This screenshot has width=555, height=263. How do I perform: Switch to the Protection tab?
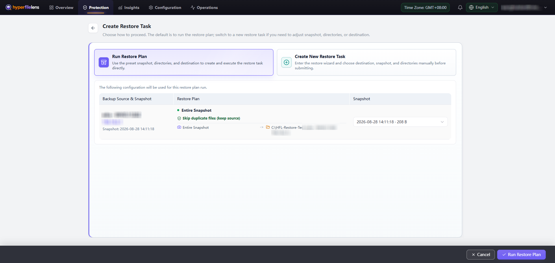(96, 8)
